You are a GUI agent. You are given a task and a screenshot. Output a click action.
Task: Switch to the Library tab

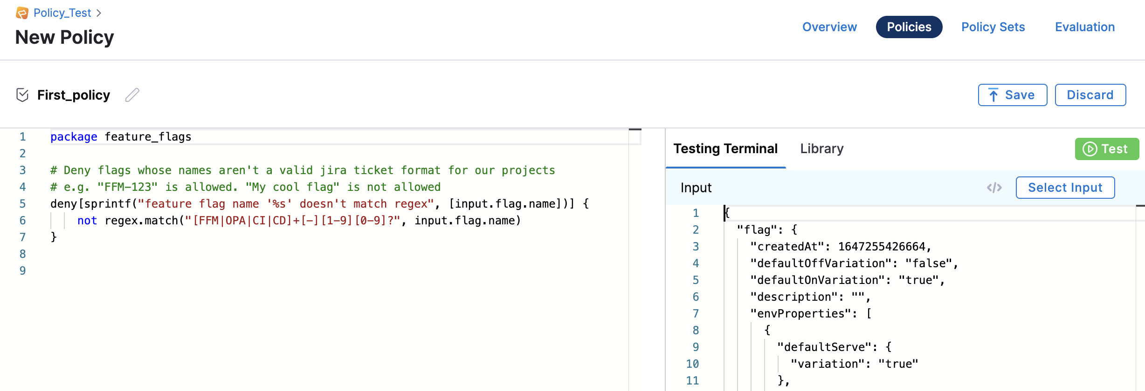(x=821, y=148)
